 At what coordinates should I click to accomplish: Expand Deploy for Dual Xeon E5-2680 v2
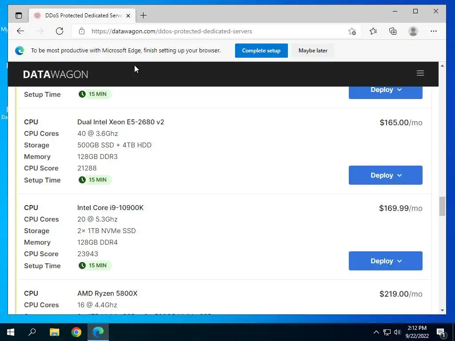(x=385, y=175)
